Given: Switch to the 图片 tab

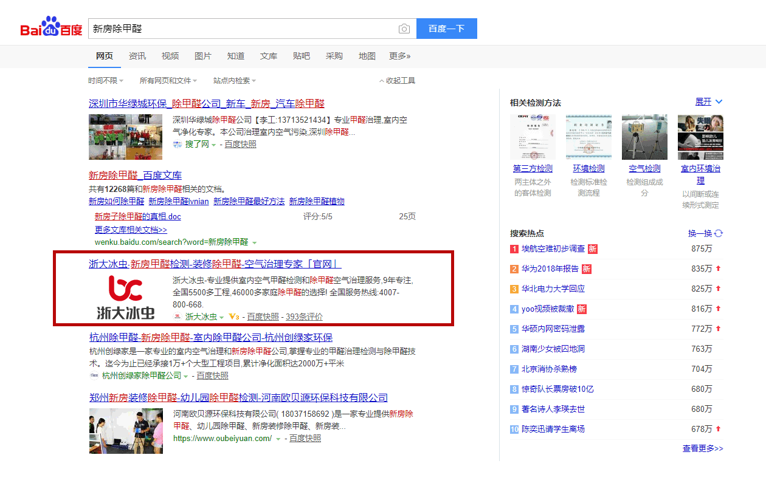Looking at the screenshot, I should (203, 56).
